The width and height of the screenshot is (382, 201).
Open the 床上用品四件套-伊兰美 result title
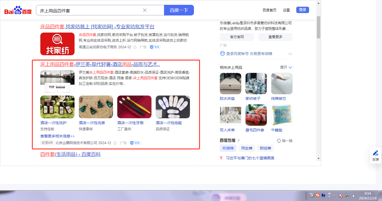click(x=100, y=64)
